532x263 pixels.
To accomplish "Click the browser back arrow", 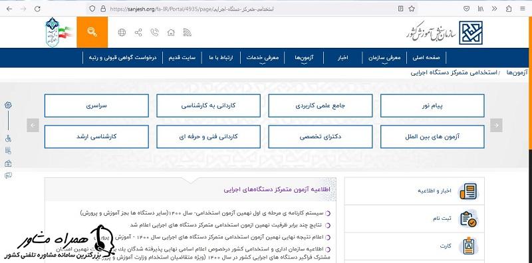I will click(x=9, y=9).
